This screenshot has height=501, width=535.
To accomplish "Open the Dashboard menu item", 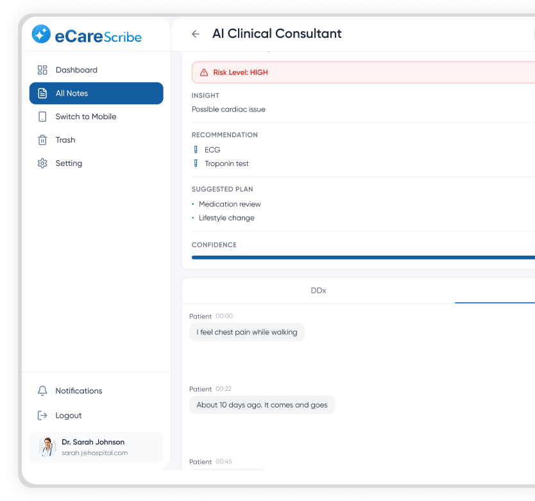I will coord(76,70).
